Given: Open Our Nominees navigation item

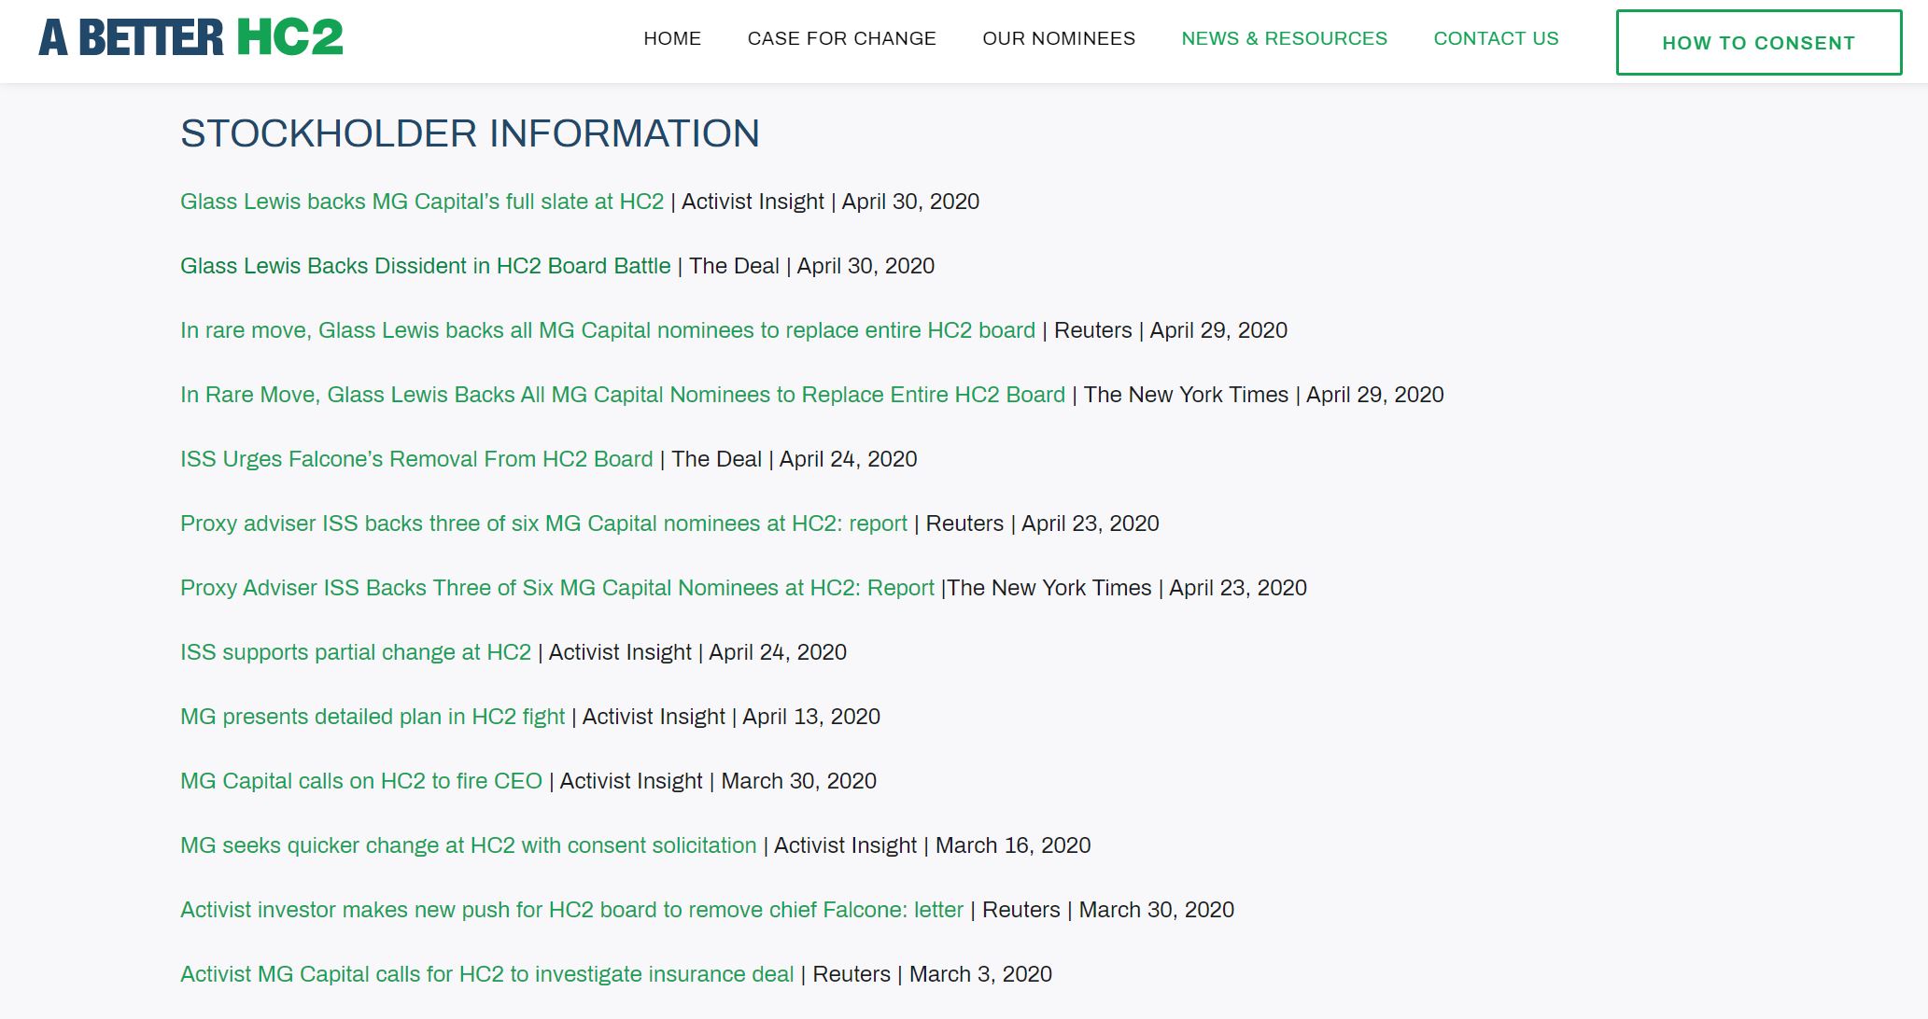Looking at the screenshot, I should click(1058, 38).
